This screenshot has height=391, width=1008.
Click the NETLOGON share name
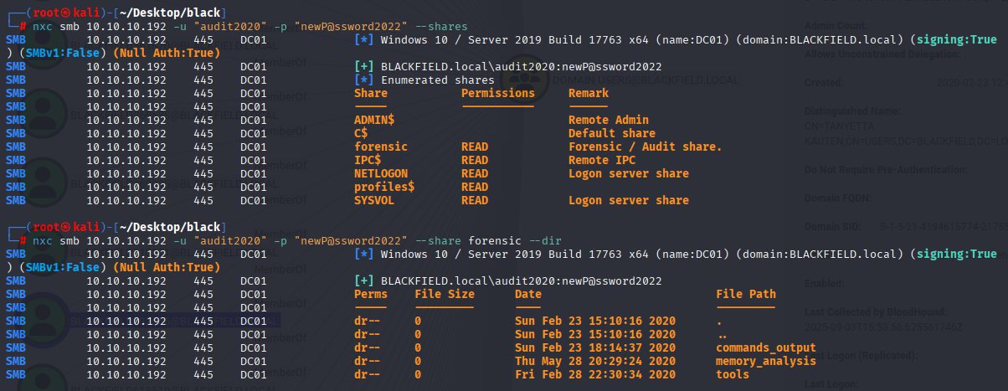pyautogui.click(x=381, y=173)
